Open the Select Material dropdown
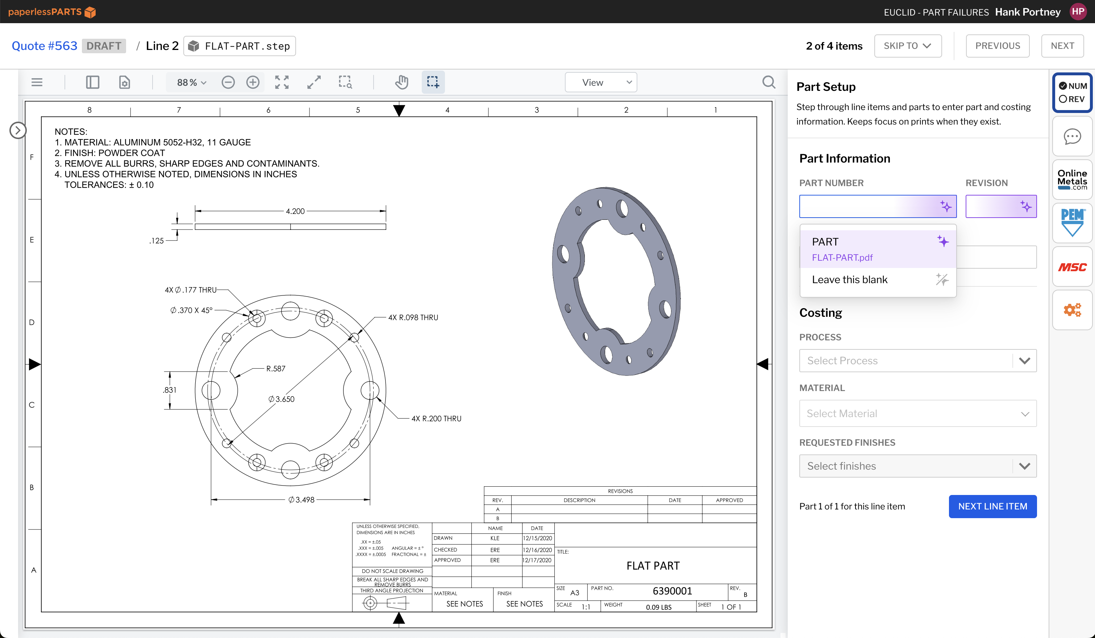The width and height of the screenshot is (1095, 638). [x=918, y=414]
